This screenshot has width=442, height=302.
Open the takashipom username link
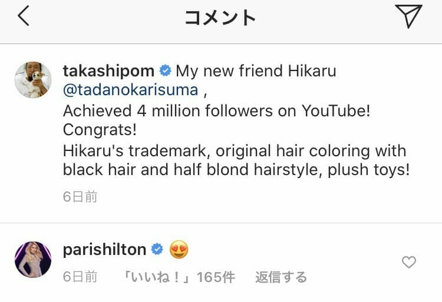pyautogui.click(x=108, y=71)
